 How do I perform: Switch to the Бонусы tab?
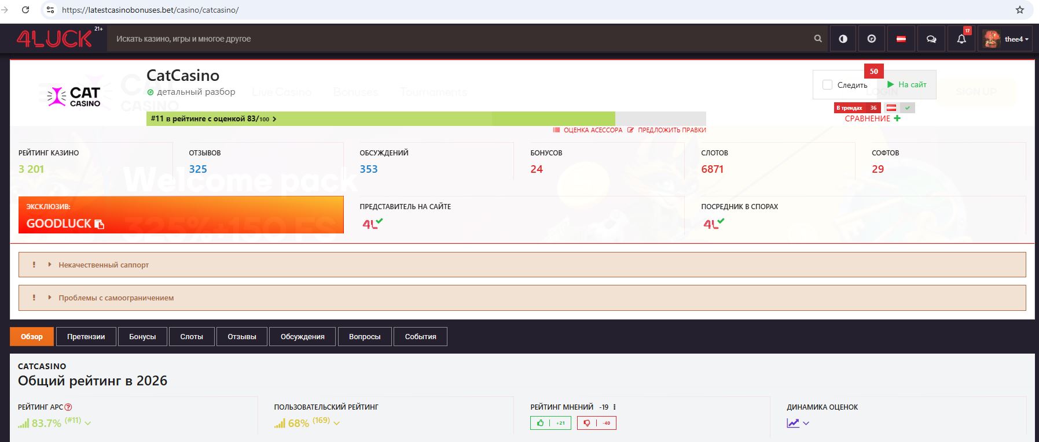(142, 336)
